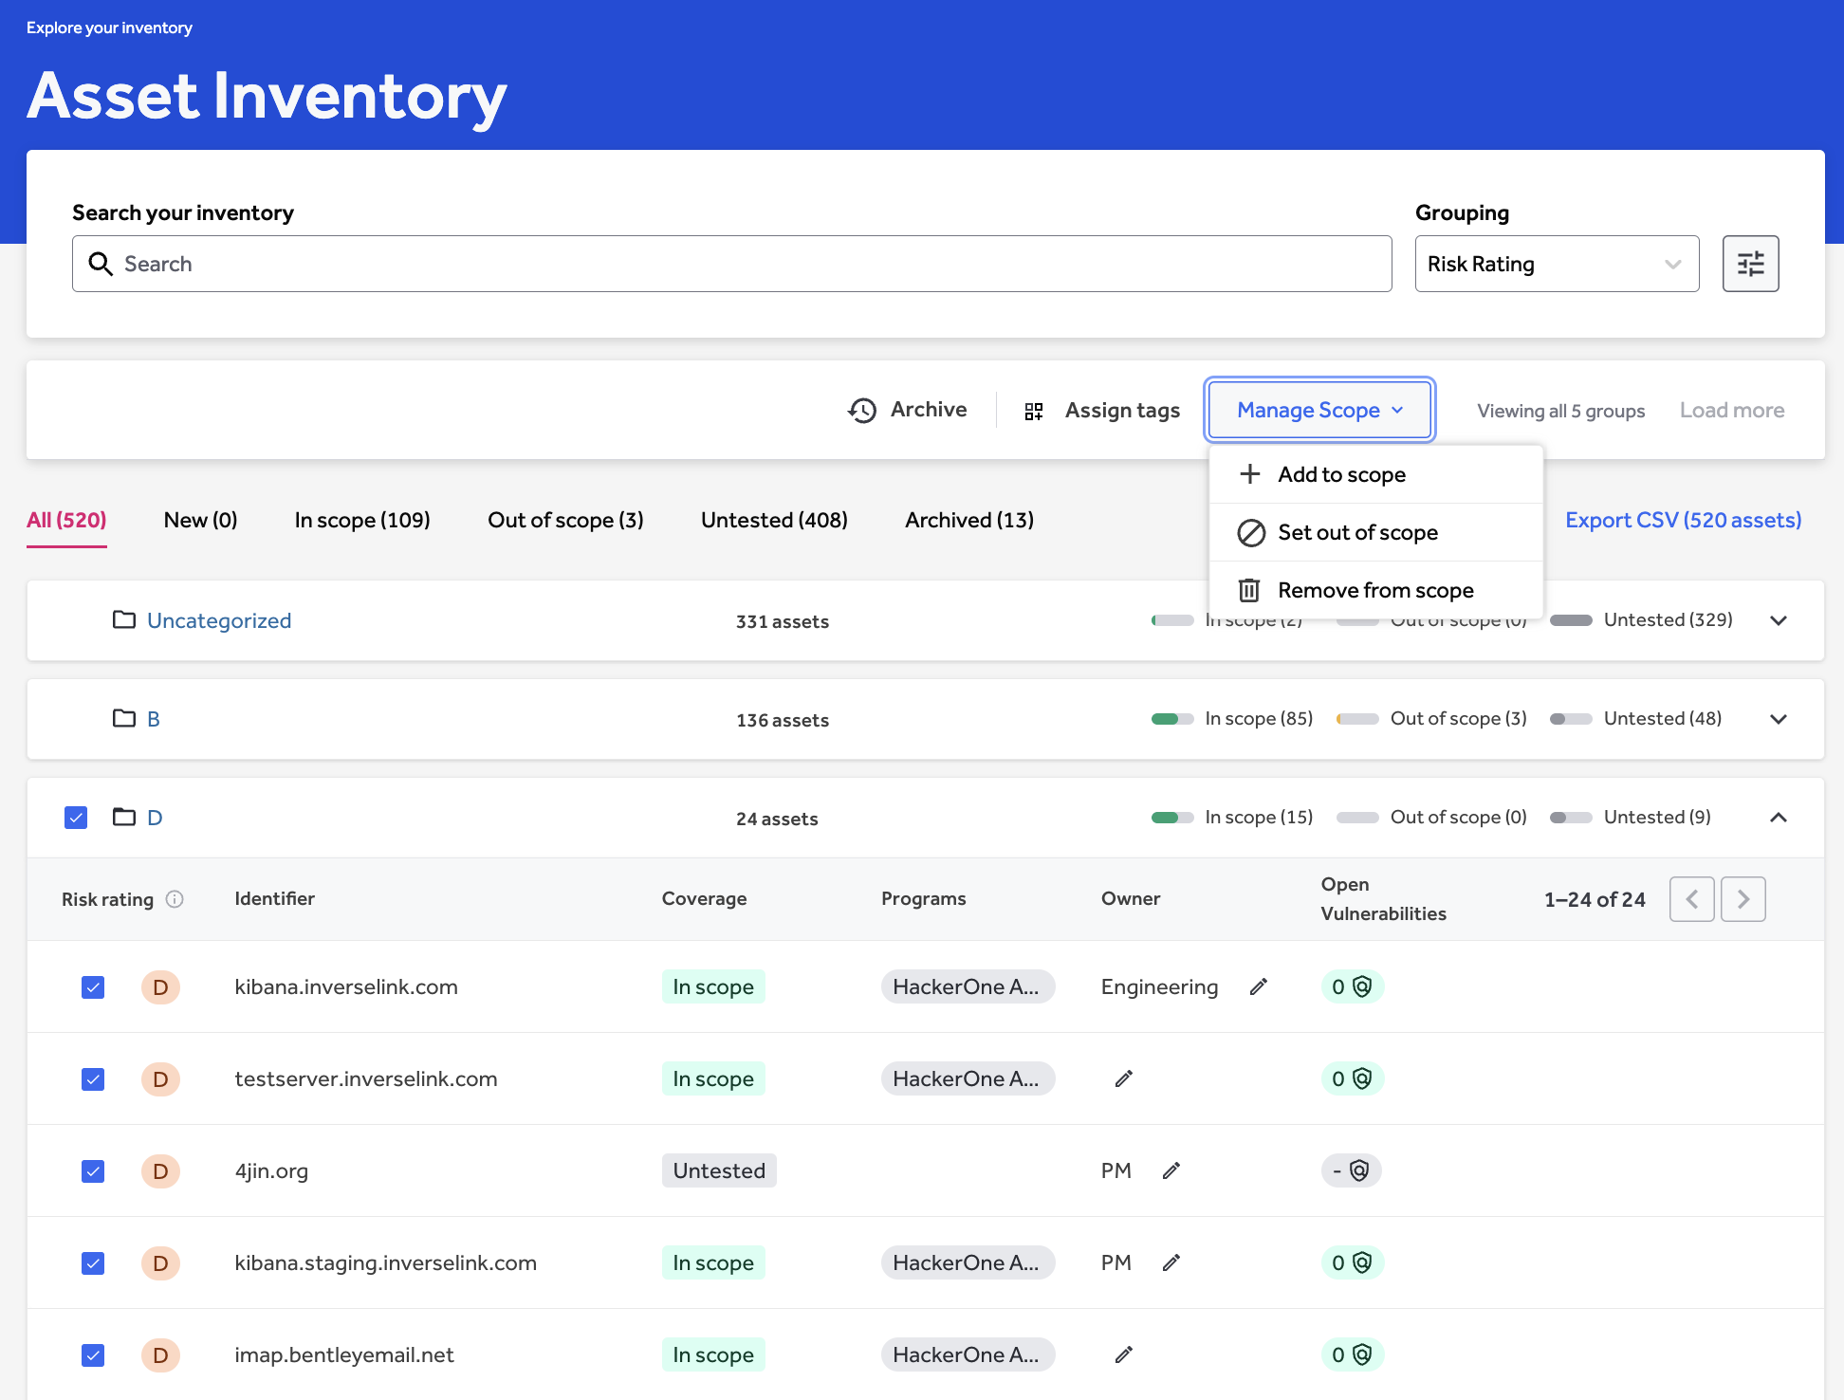Click the Archive clock icon

coord(862,411)
